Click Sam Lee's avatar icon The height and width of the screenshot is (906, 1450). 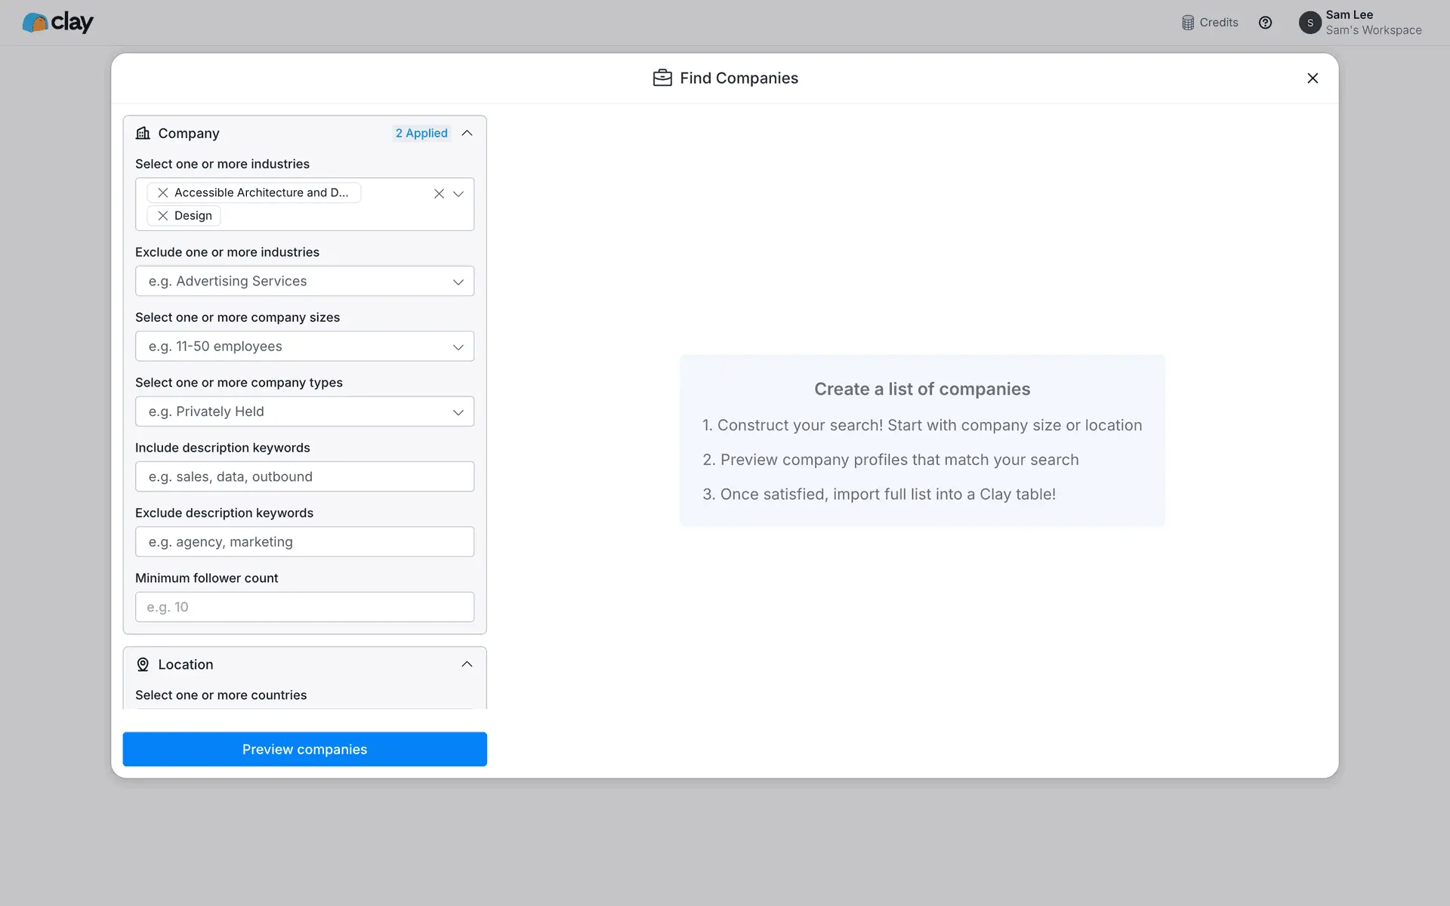tap(1310, 23)
